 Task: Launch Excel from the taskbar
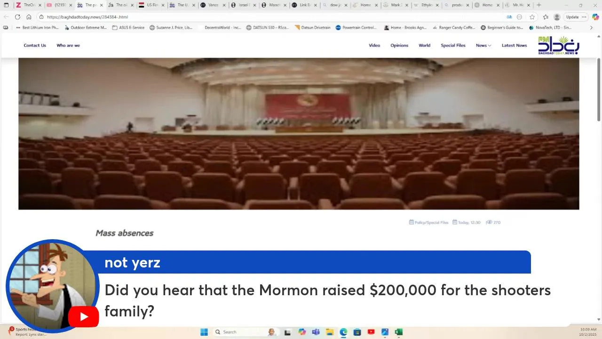tap(398, 332)
